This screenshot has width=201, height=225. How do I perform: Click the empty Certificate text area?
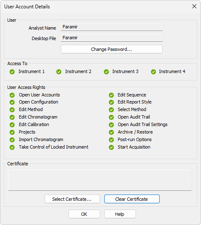100,180
